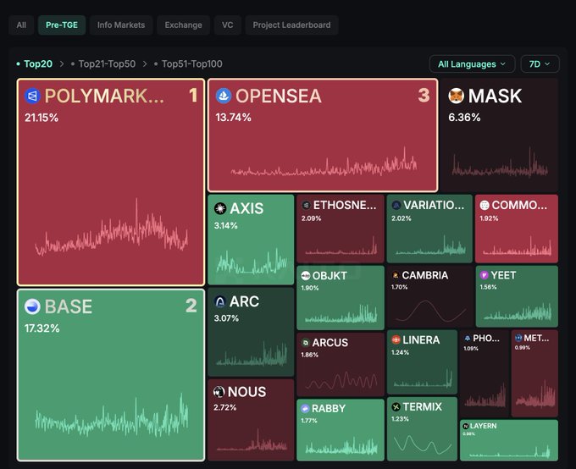Click the VARIATIO... tile logo icon

tap(396, 206)
